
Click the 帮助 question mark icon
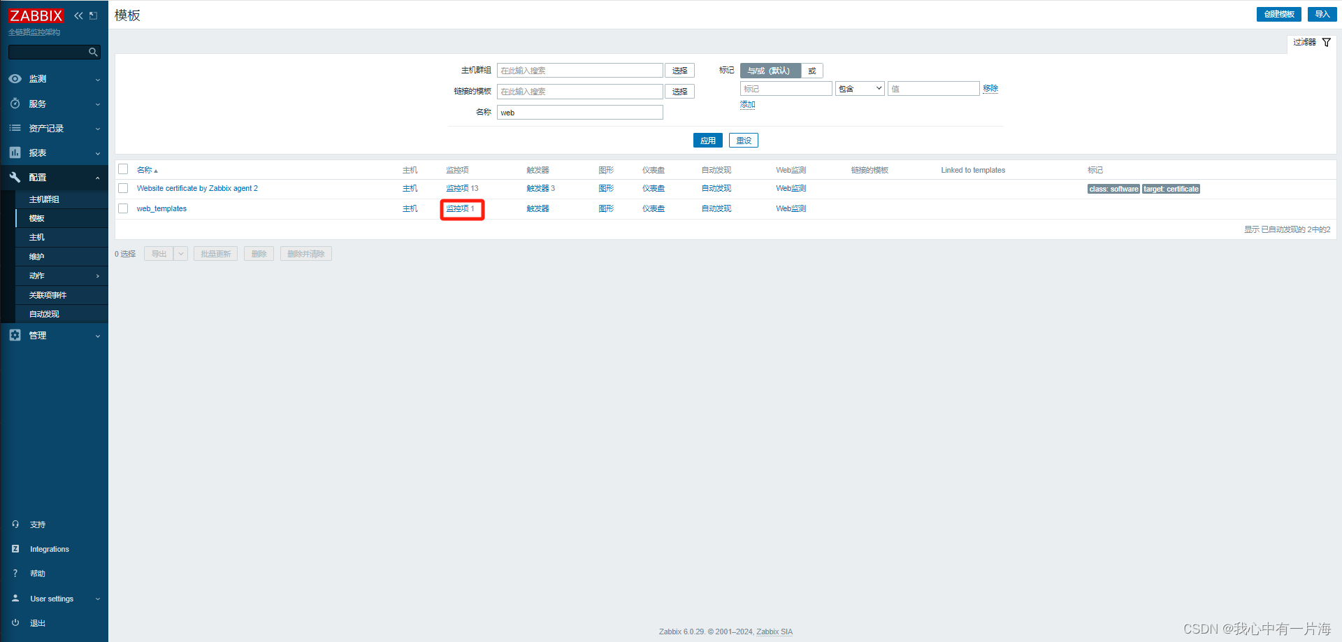coord(15,573)
